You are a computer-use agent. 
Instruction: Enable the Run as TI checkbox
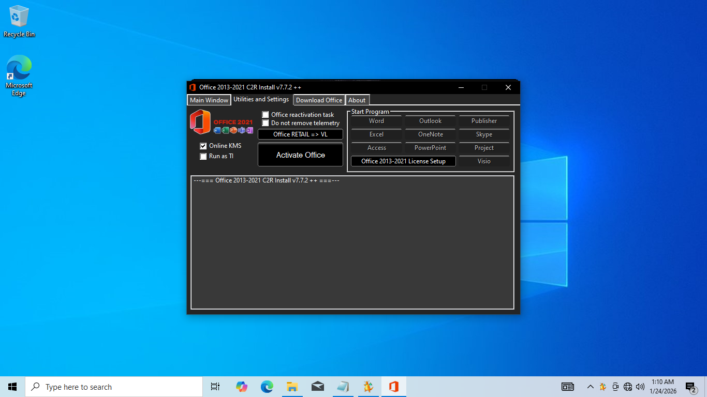pos(203,156)
